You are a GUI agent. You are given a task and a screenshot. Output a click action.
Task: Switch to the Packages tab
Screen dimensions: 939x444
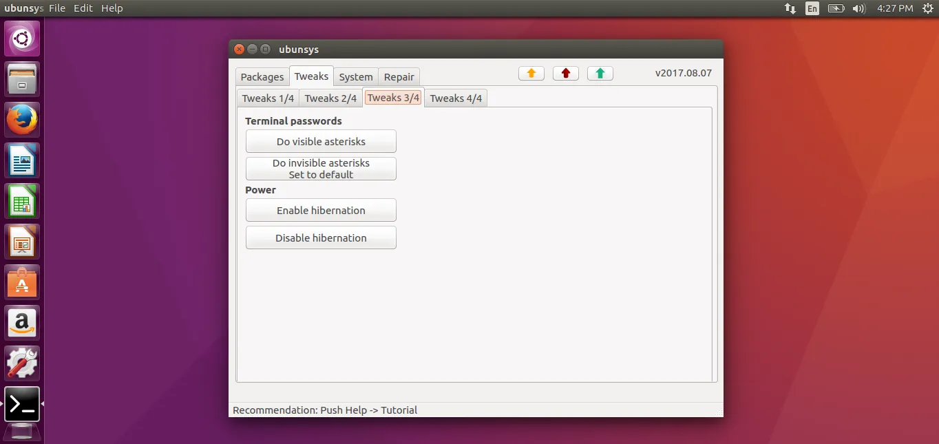coord(262,77)
